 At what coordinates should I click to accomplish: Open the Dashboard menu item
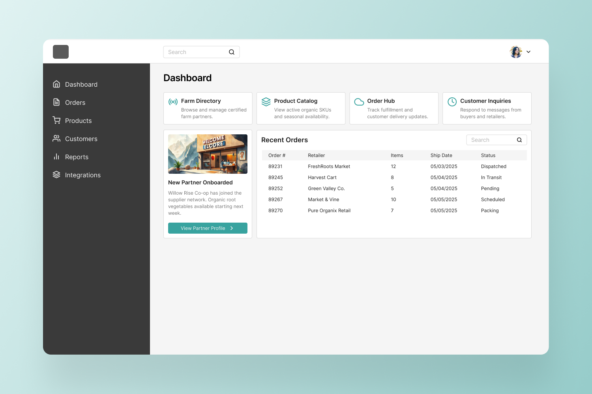[x=81, y=84]
